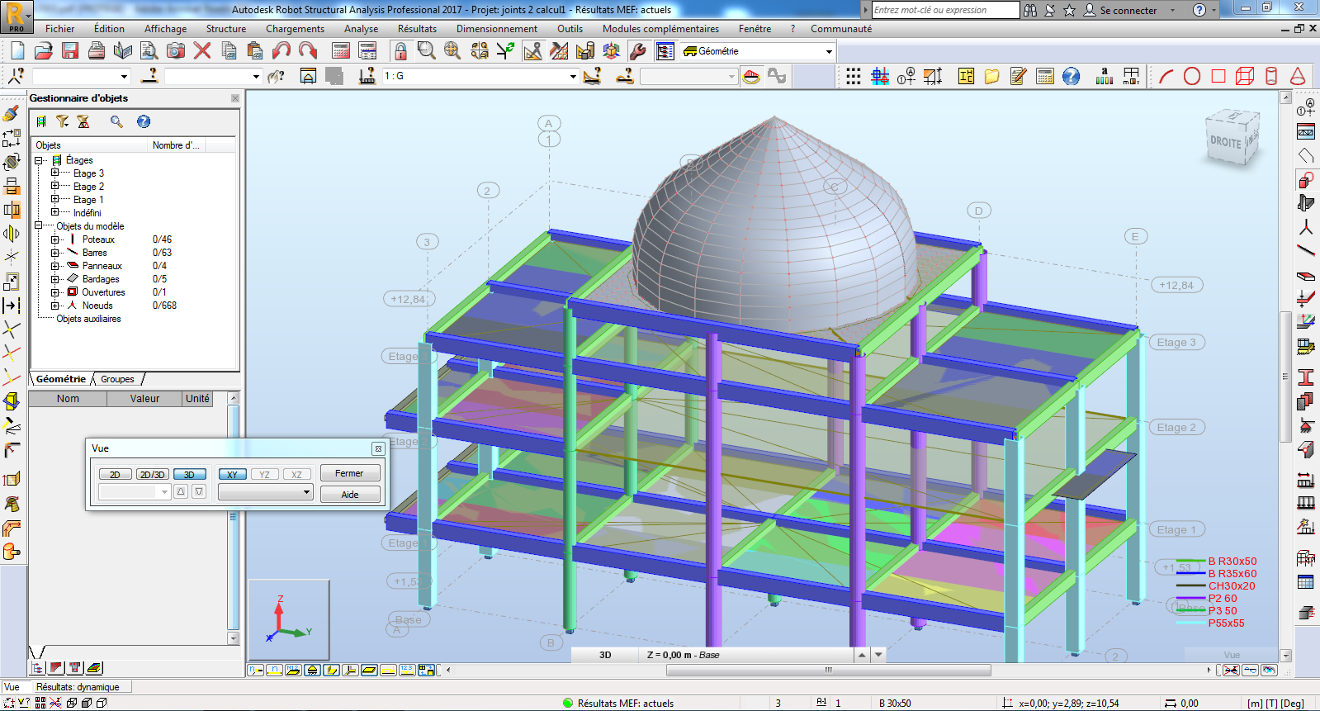Click the print icon in toolbar
This screenshot has width=1320, height=711.
97,51
